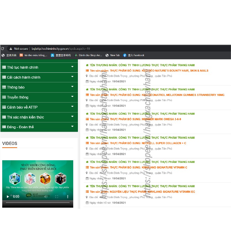The width and height of the screenshot is (231, 231).
Task: Expand arrow beside Thông báo
Action: [x=72, y=86]
